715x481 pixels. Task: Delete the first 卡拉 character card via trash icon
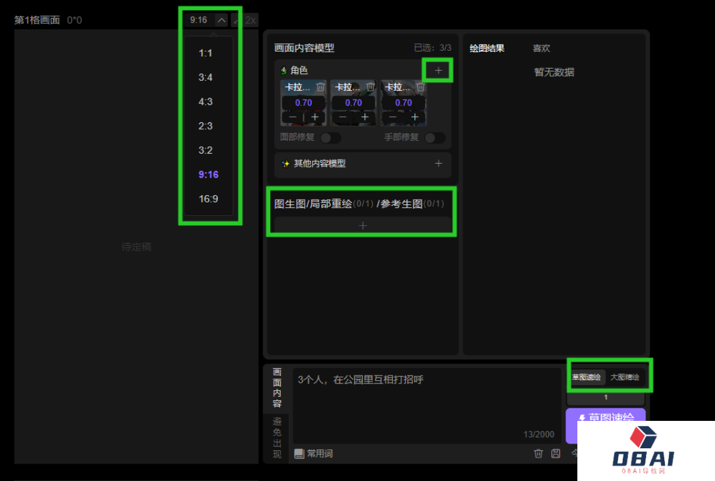coord(321,87)
